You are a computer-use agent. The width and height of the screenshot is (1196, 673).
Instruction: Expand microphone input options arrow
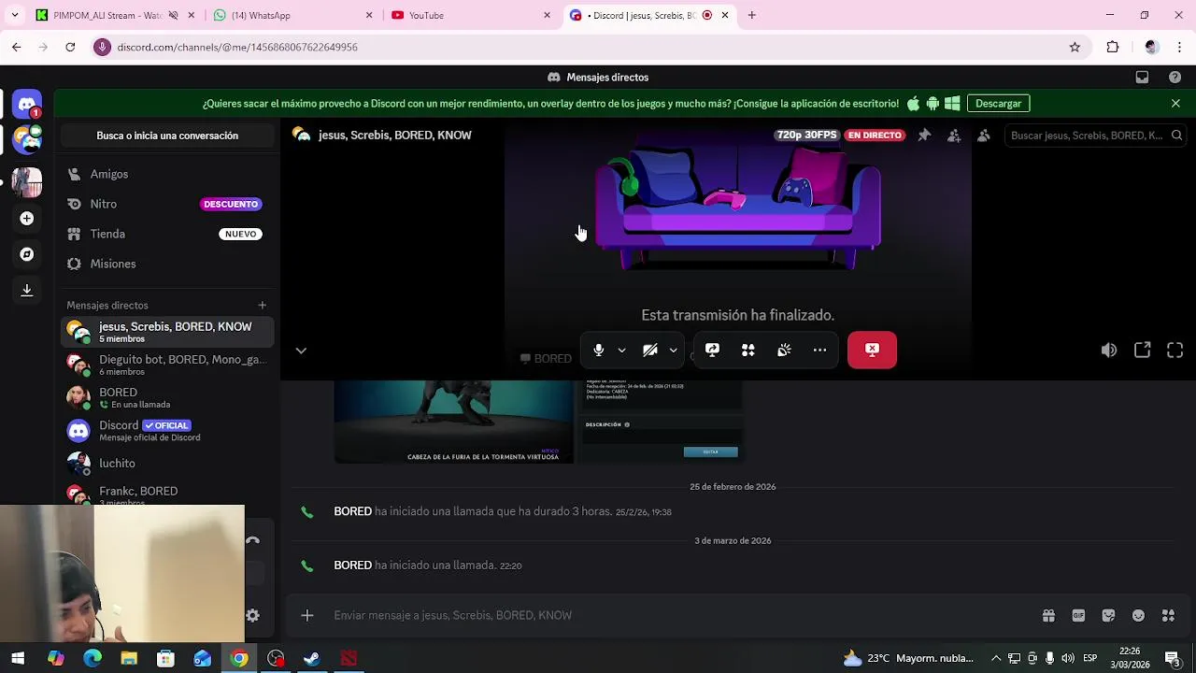coord(621,351)
